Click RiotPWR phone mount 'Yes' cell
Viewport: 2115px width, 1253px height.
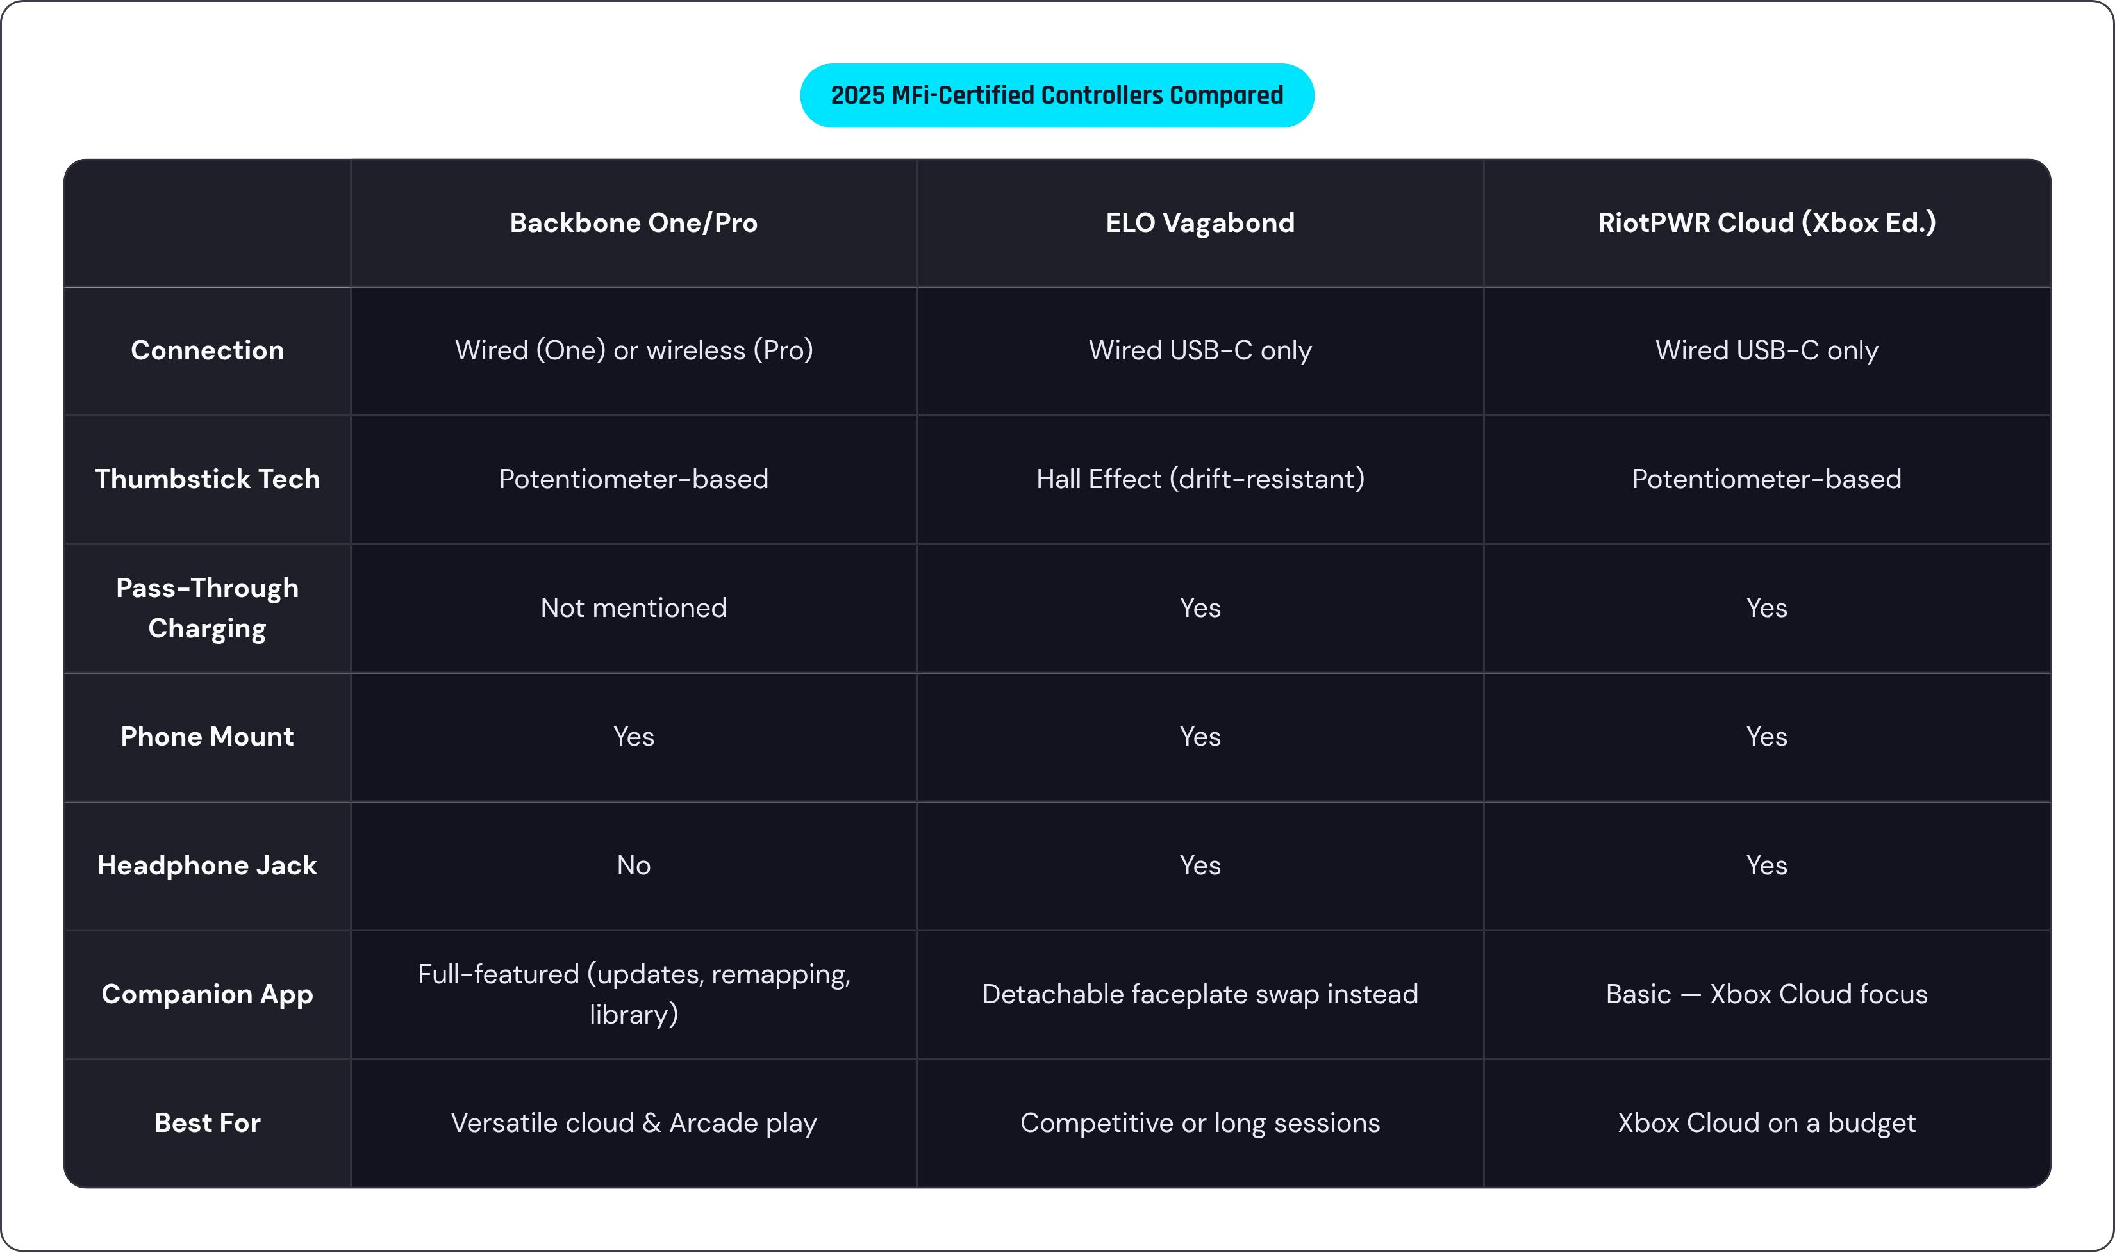(x=1767, y=737)
